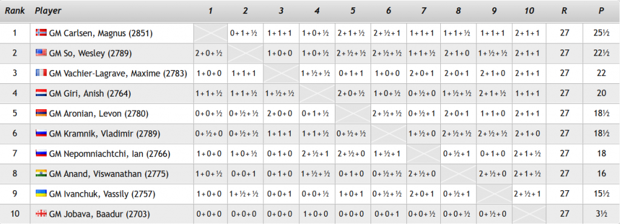Viewport: 620px width, 224px height.
Task: Click the R rounds column header
Action: click(564, 11)
